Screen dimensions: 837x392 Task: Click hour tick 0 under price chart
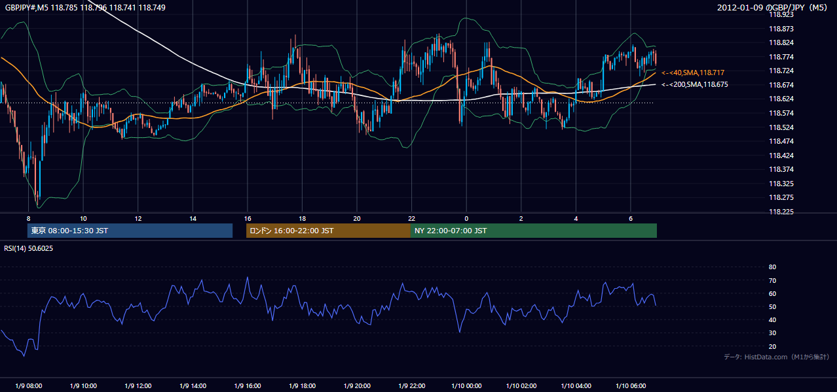coord(466,218)
